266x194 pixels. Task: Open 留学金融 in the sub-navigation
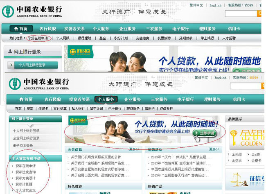[x=97, y=108]
